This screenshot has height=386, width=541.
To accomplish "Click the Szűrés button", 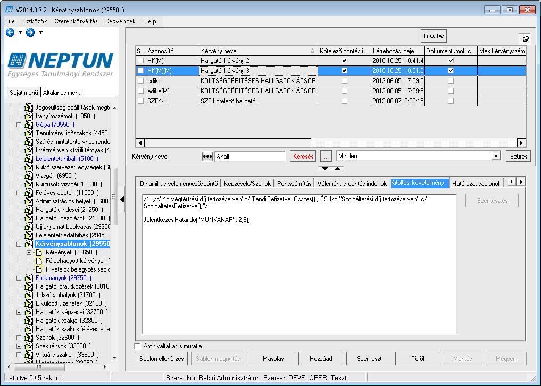I will coord(518,156).
